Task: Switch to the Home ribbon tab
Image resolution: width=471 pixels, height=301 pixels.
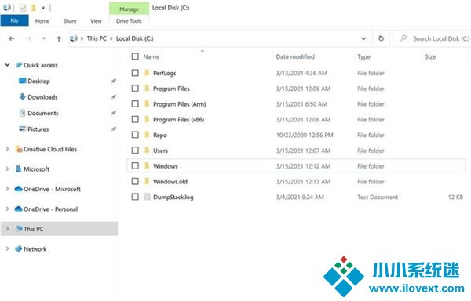Action: [x=42, y=20]
